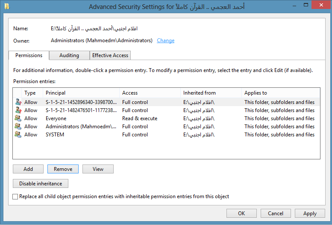This screenshot has width=332, height=225.
Task: Click Applies to text in SYSTEM row
Action: tap(279, 135)
